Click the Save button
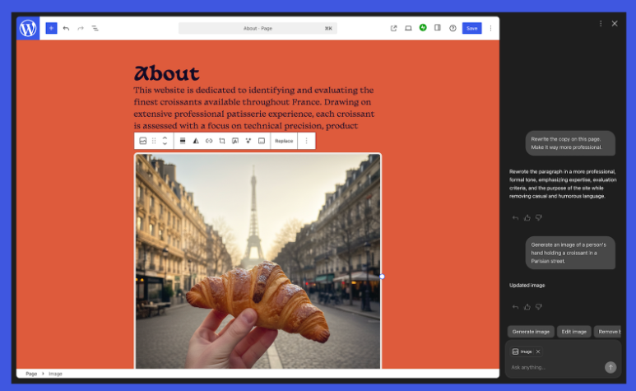The width and height of the screenshot is (636, 391). click(x=471, y=28)
